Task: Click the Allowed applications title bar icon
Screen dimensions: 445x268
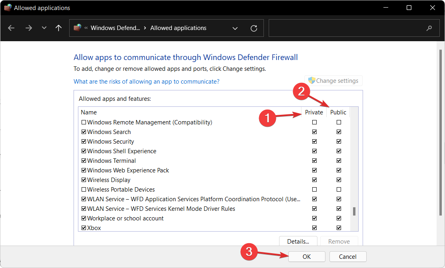Action: coord(8,8)
